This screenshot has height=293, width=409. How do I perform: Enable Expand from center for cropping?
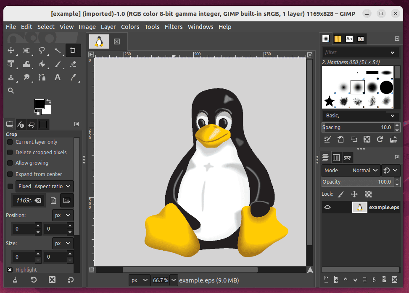click(9, 174)
